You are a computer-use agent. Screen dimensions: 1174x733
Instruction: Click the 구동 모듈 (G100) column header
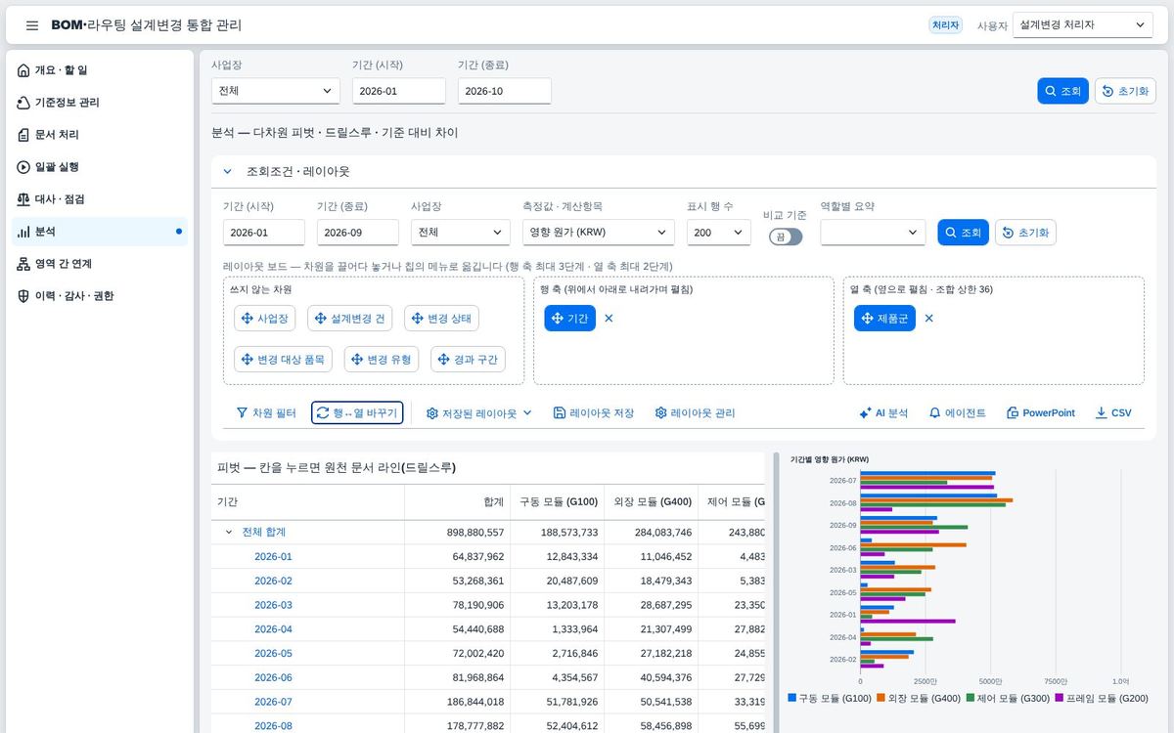pyautogui.click(x=558, y=502)
